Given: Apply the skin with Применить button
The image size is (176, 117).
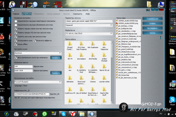Looking at the screenshot, I should tap(56, 58).
